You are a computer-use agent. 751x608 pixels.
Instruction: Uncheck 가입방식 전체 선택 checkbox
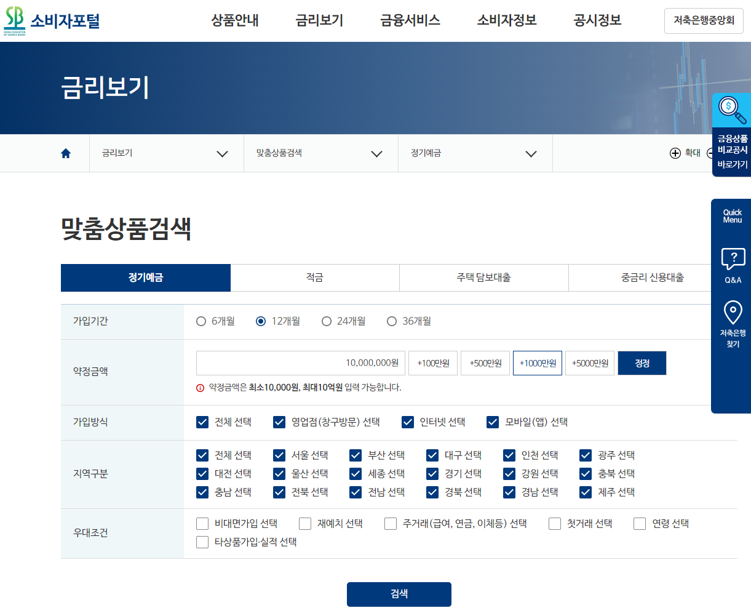(x=202, y=422)
